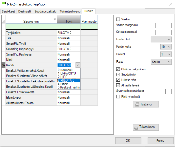Uncheck the Suodatinrivi checkbox
Viewport: 175px width, 147px height.
(118, 74)
